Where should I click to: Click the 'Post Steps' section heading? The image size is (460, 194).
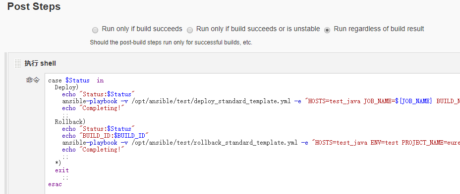(34, 6)
